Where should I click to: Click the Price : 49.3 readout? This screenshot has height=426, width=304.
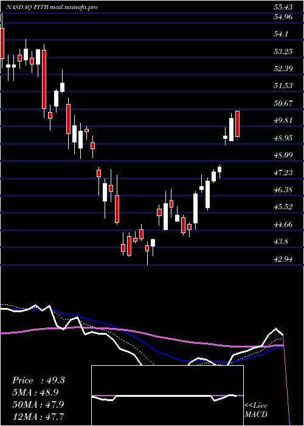click(38, 380)
